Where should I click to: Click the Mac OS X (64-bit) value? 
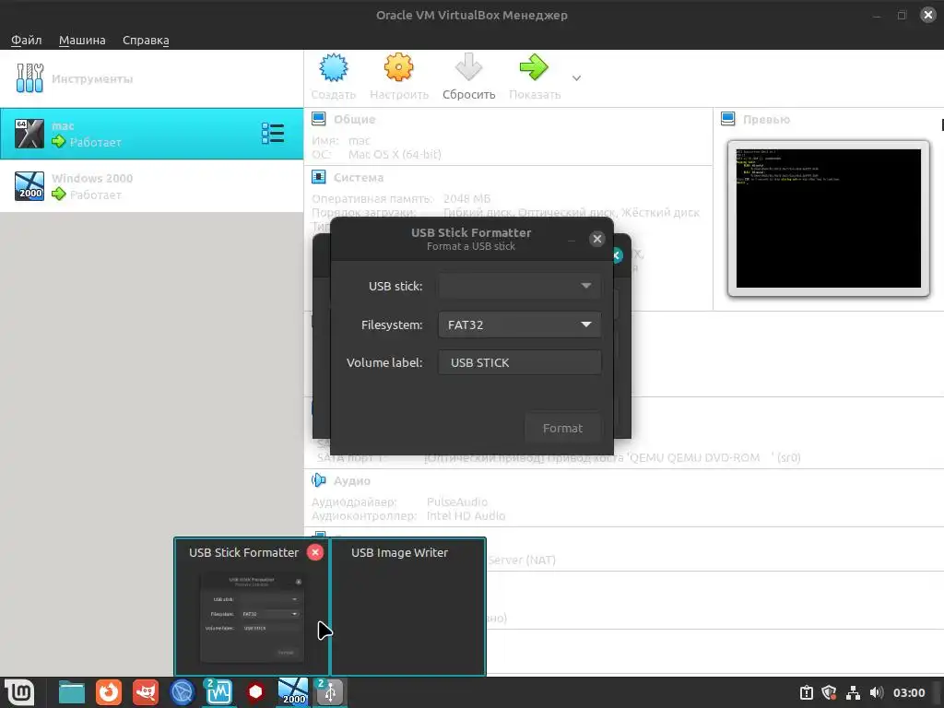pyautogui.click(x=395, y=155)
